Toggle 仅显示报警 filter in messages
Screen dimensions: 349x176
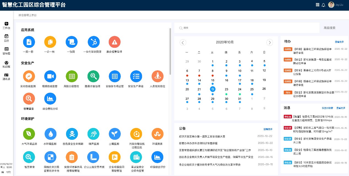point(327,108)
